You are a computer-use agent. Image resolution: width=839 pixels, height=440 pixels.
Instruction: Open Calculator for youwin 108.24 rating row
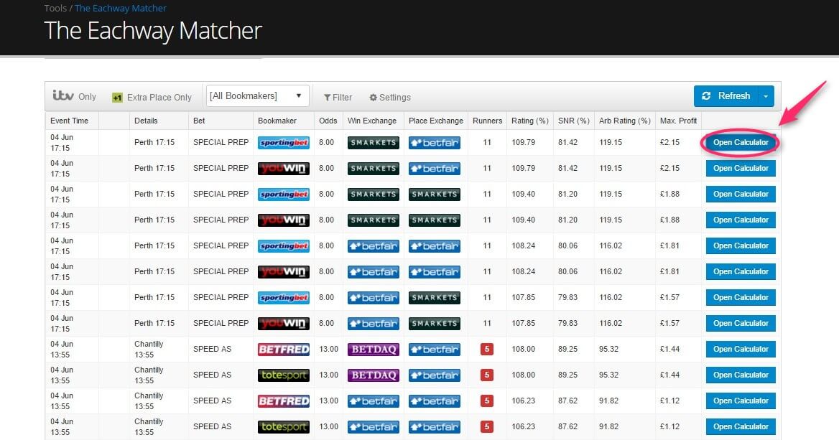741,271
